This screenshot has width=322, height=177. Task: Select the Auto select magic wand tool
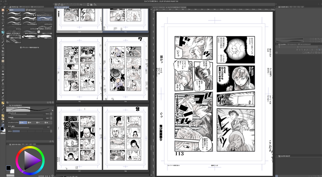coord(3,26)
